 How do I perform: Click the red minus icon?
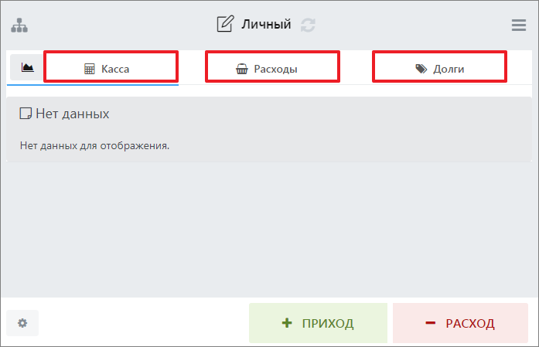click(430, 323)
